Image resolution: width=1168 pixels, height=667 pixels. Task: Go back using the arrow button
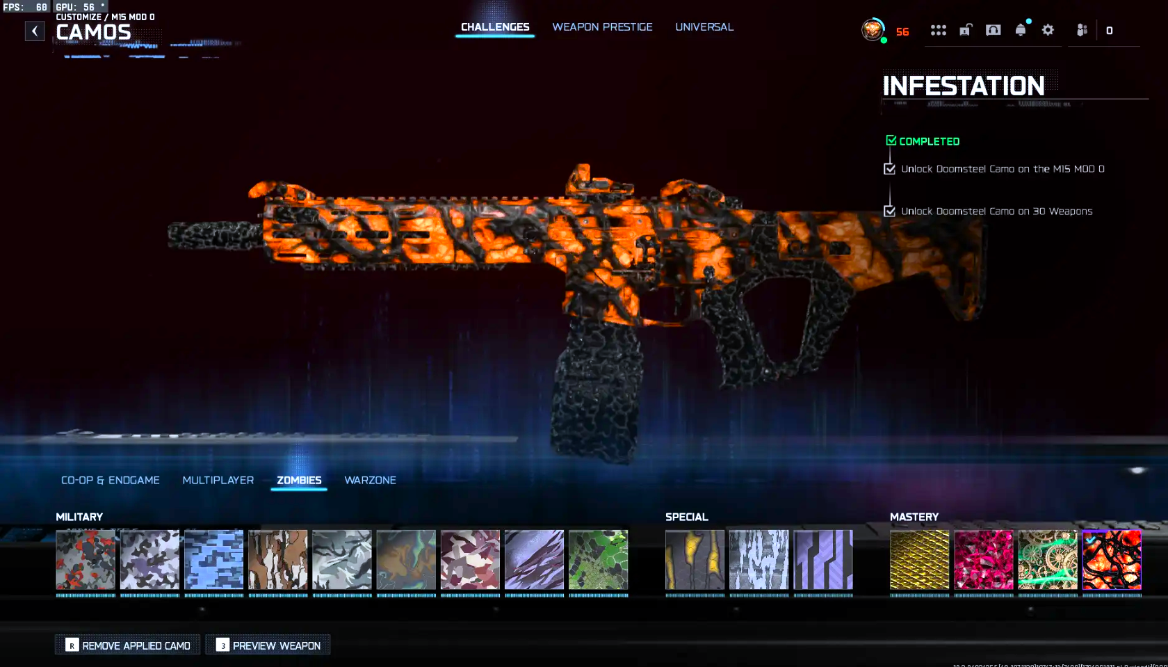tap(35, 31)
